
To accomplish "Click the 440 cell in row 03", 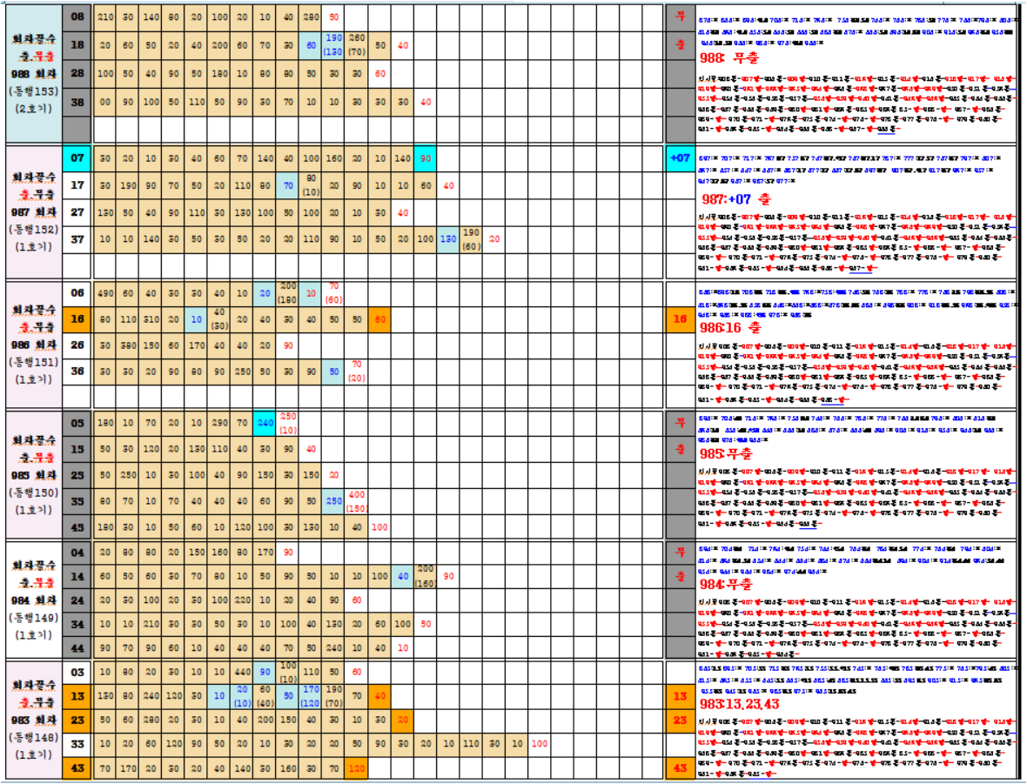I will tap(244, 673).
